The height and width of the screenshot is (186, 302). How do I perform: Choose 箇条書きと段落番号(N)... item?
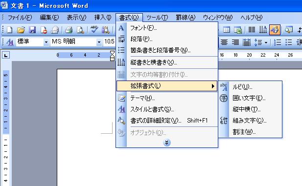167,50
